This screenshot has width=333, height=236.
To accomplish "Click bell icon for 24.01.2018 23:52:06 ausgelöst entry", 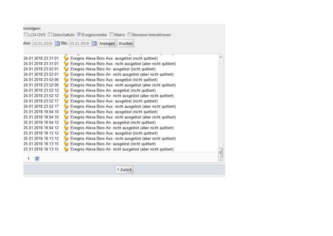I will tap(66, 80).
